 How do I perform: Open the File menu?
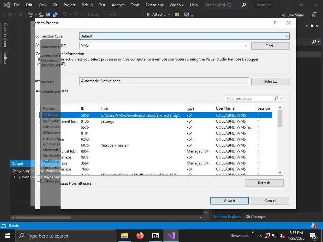(x=17, y=5)
